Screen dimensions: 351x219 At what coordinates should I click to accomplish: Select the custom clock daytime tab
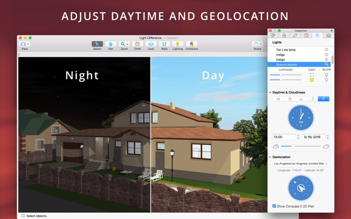coord(323,99)
